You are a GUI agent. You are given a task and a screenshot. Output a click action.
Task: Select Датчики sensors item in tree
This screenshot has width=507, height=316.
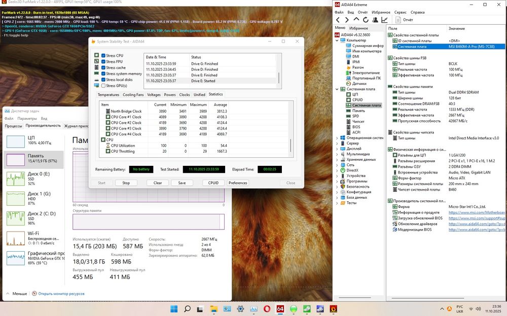point(359,83)
